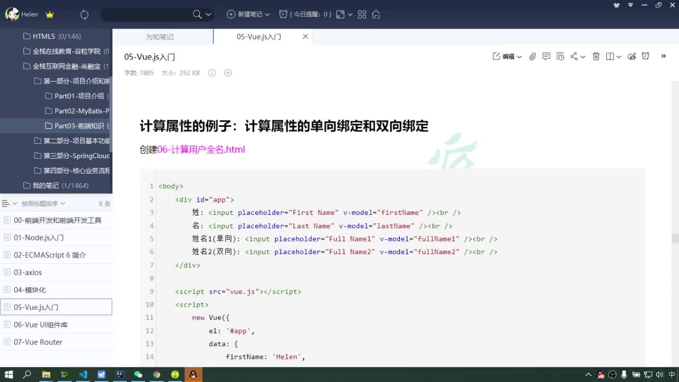Screen dimensions: 679x382
Task: Click the note content vertical scrollbar
Action: [x=675, y=238]
